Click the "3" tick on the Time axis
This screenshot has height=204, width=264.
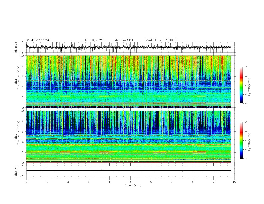(x=89, y=182)
